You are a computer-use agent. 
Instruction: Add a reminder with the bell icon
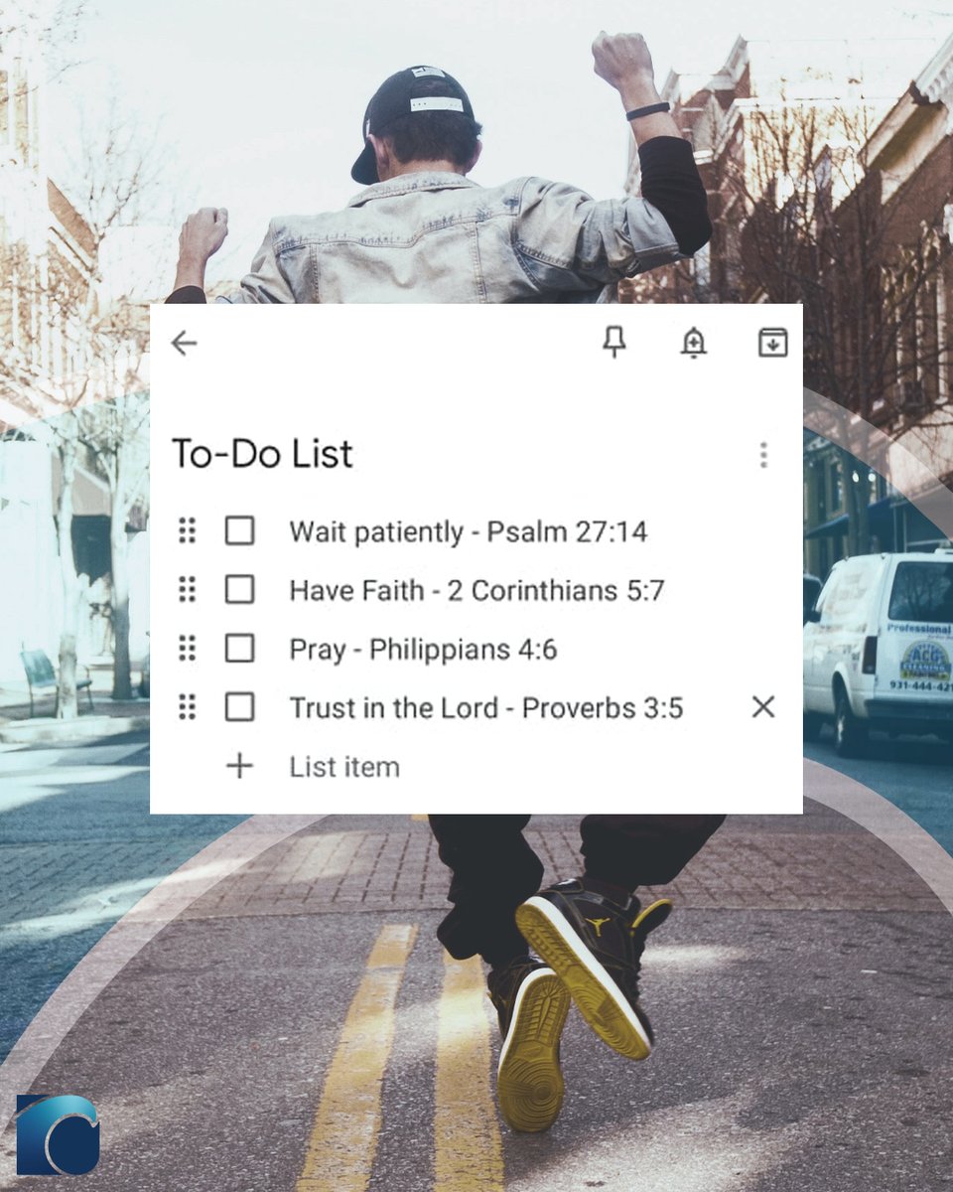pyautogui.click(x=693, y=343)
